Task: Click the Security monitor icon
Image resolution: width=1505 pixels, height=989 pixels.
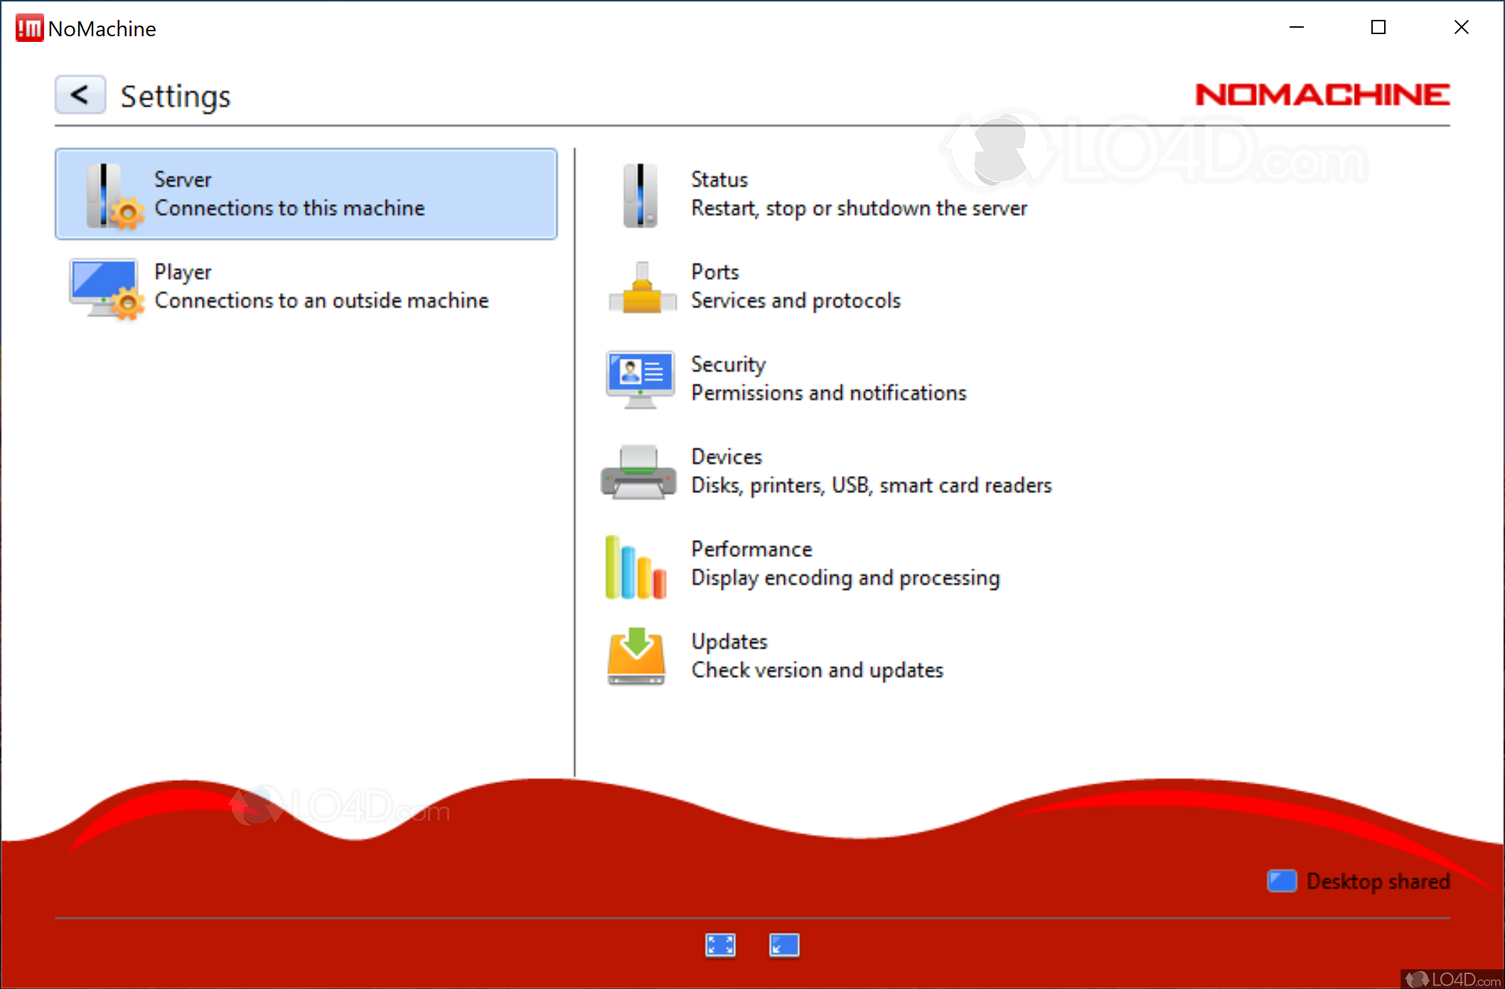Action: [640, 379]
